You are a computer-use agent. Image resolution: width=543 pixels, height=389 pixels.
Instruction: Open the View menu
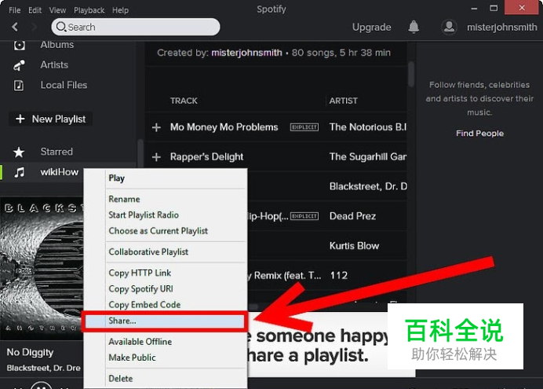tap(57, 10)
